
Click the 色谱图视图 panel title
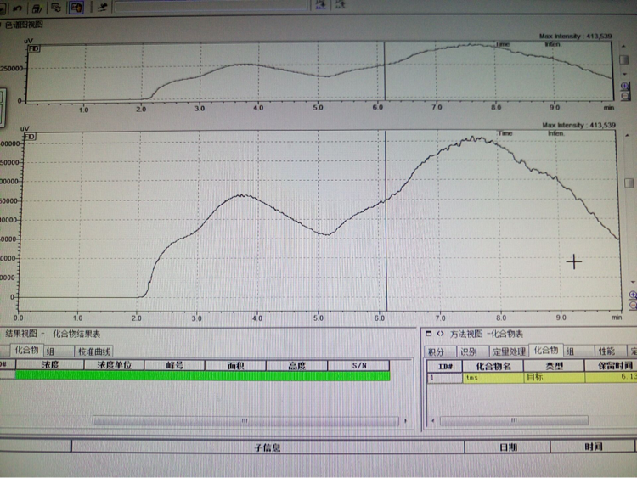[x=24, y=25]
